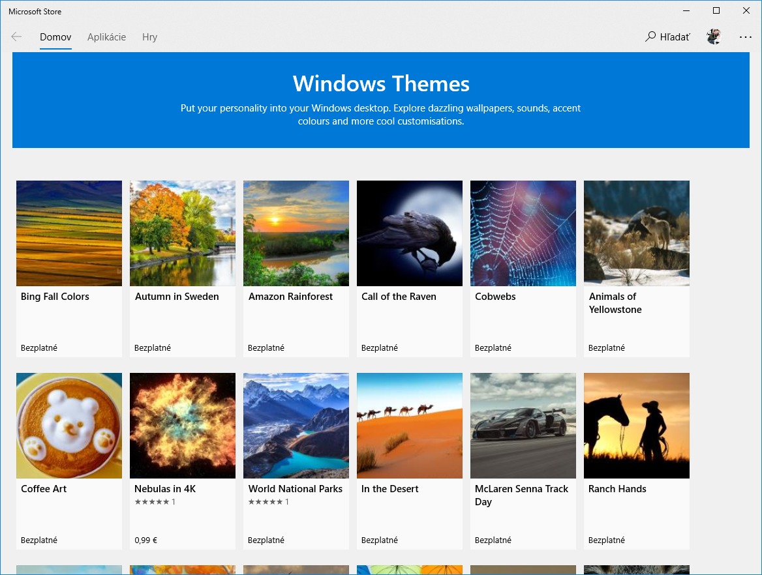Open the user profile avatar
The height and width of the screenshot is (575, 762).
pos(714,37)
